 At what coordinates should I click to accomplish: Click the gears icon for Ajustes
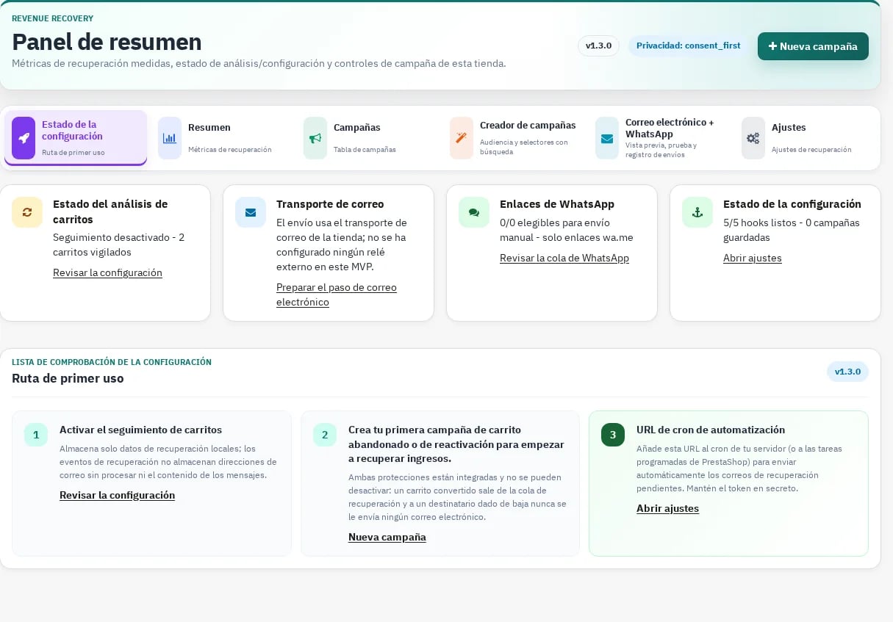point(753,138)
